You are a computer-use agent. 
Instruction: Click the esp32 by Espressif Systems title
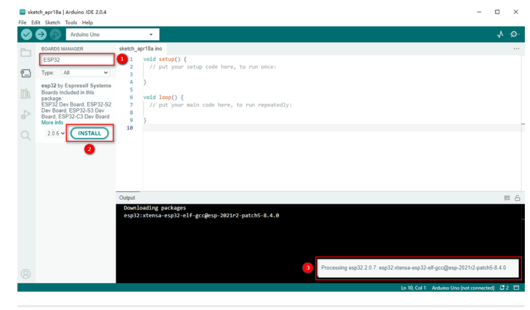click(76, 85)
